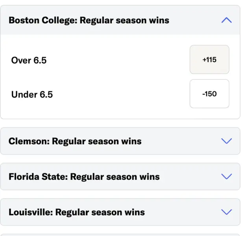This screenshot has width=248, height=236.
Task: Pick the -150 odds button
Action: pyautogui.click(x=209, y=94)
